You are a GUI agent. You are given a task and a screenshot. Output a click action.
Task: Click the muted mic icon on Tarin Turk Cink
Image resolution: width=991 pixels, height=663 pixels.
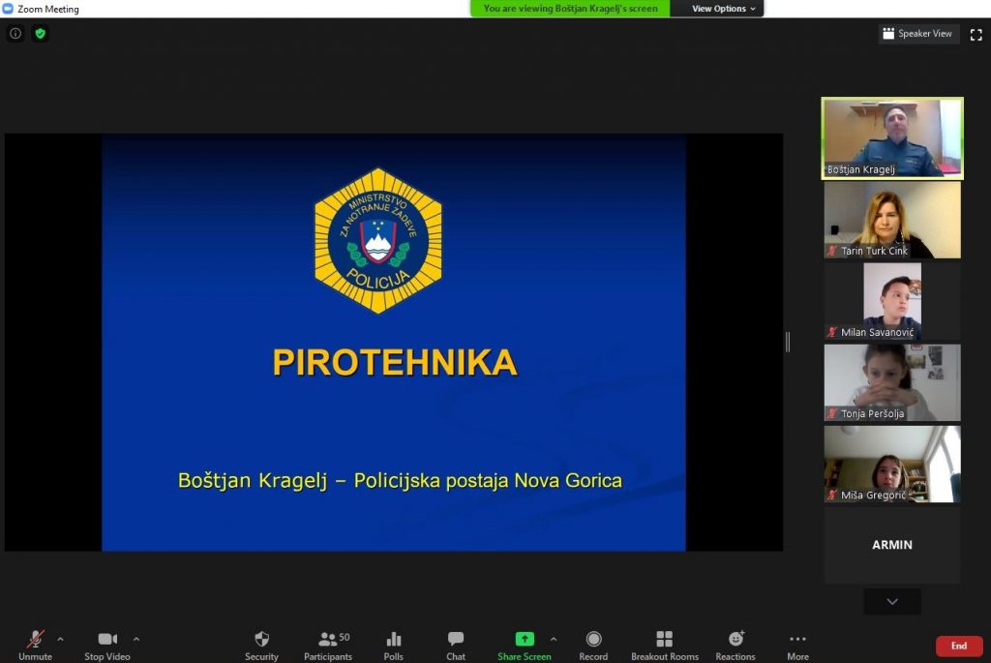coord(832,251)
